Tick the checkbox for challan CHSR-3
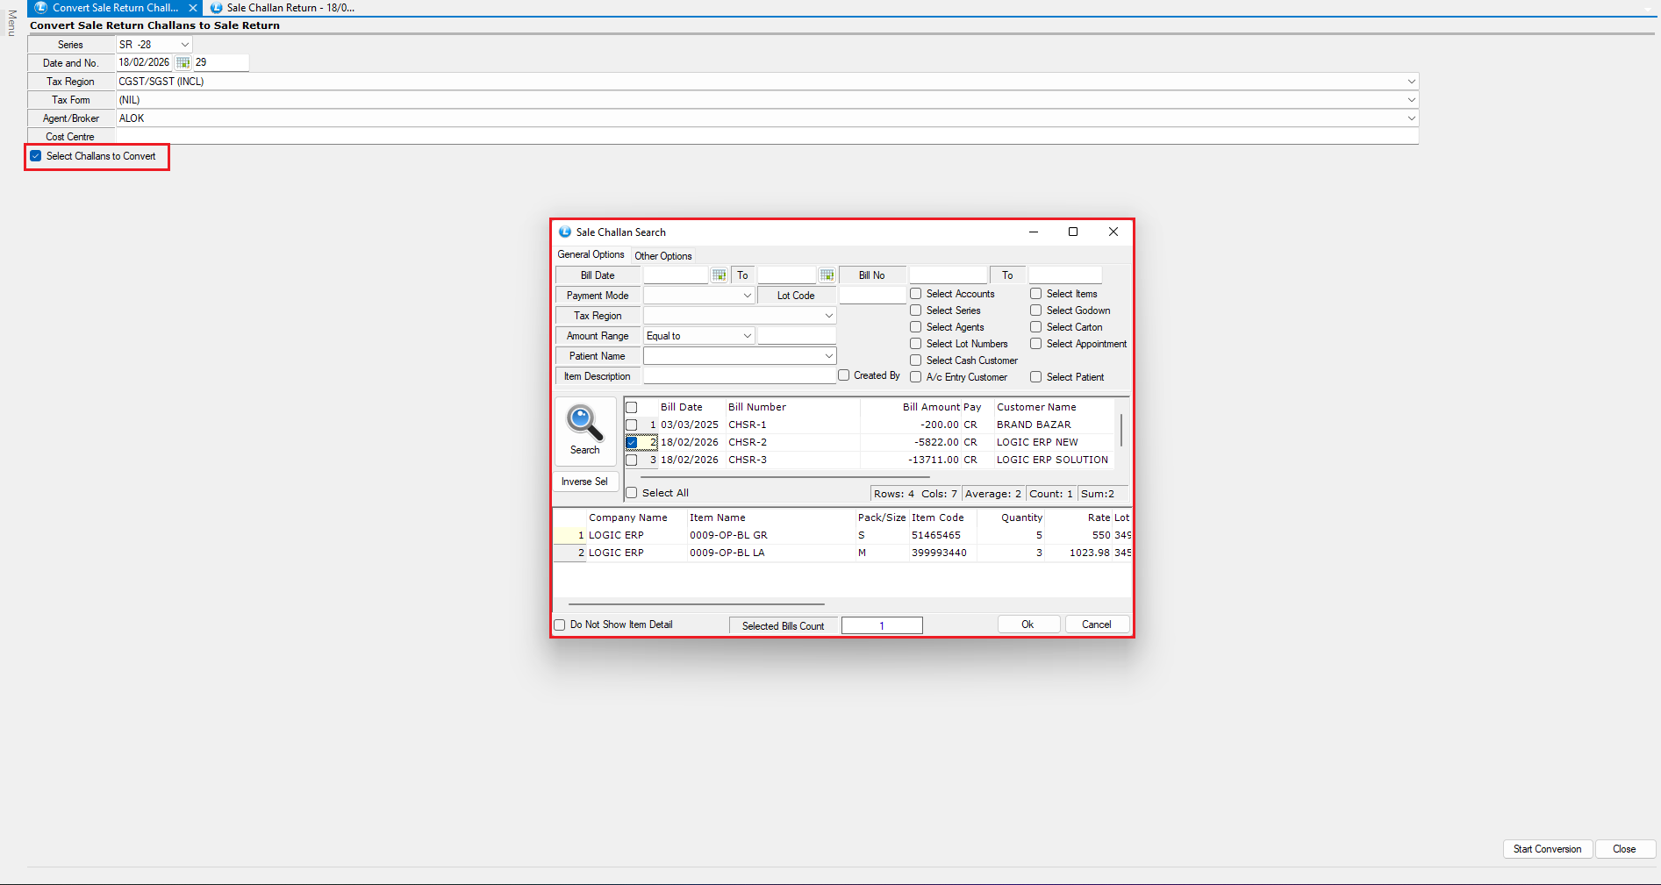Viewport: 1661px width, 885px height. 632,460
